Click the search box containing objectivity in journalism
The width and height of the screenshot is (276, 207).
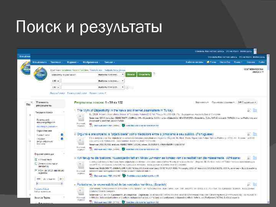[74, 75]
